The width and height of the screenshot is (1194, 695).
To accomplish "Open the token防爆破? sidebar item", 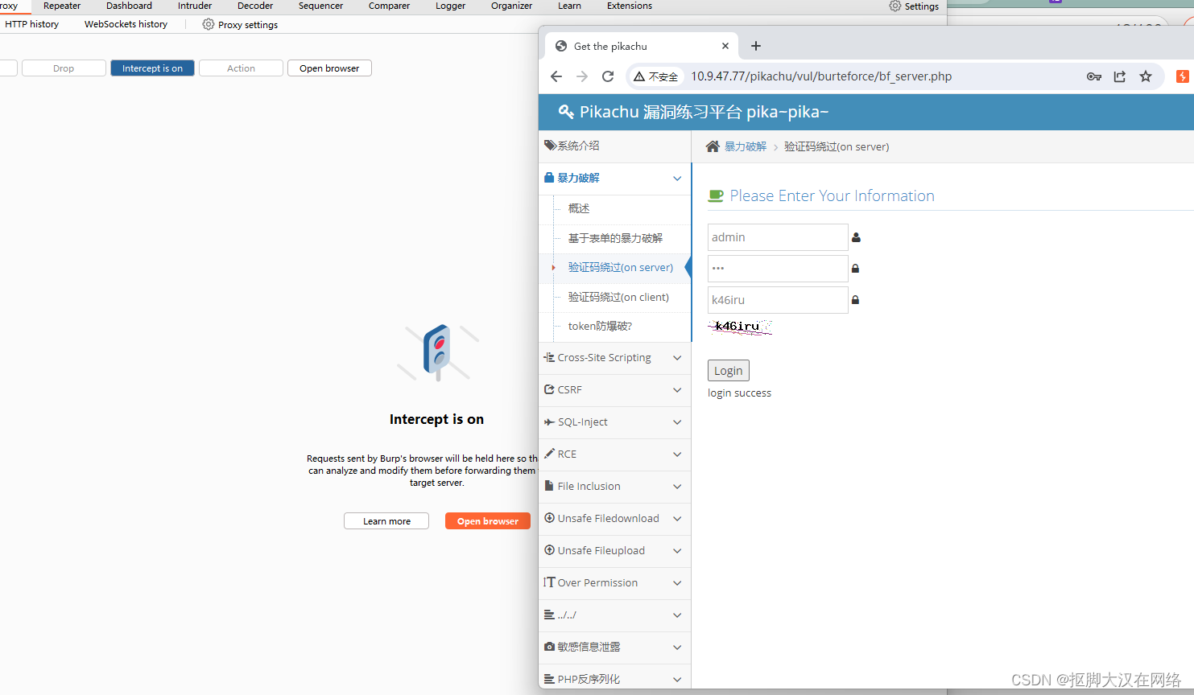I will (600, 326).
